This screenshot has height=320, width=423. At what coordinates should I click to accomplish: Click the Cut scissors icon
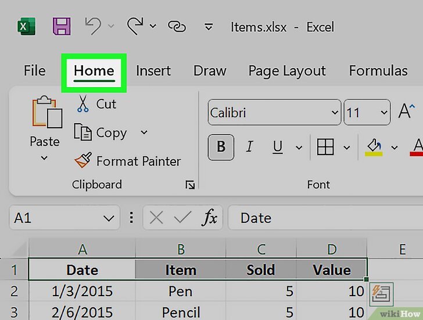pos(83,104)
